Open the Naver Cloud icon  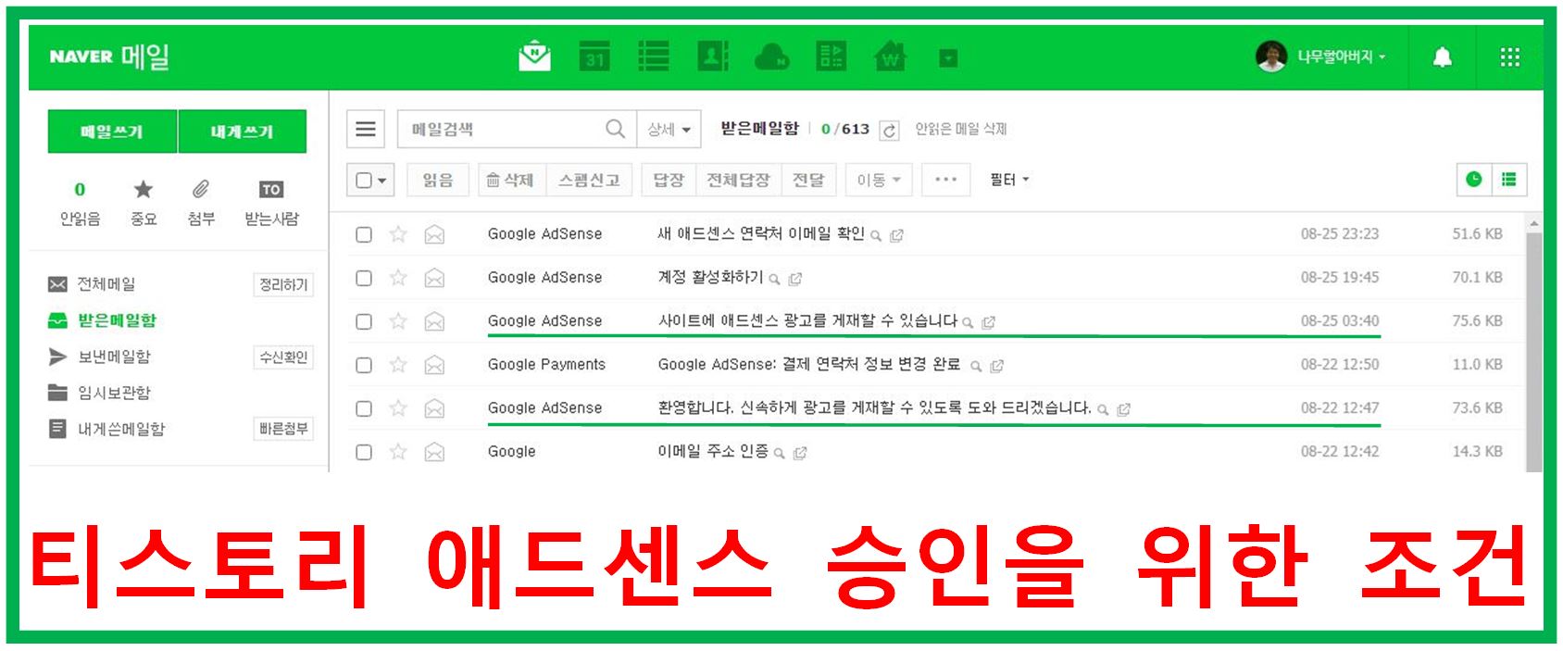click(771, 57)
